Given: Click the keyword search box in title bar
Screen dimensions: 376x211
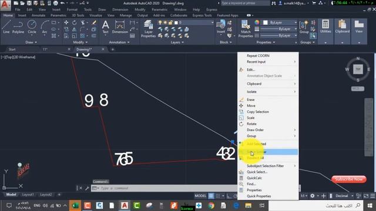Looking at the screenshot, I should click(245, 3).
